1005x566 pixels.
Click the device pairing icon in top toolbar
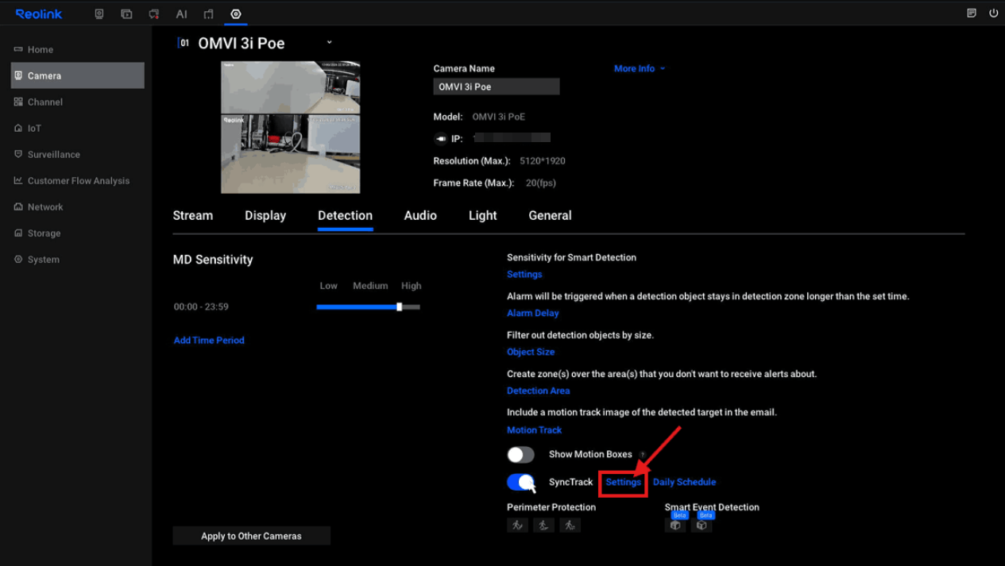(209, 13)
